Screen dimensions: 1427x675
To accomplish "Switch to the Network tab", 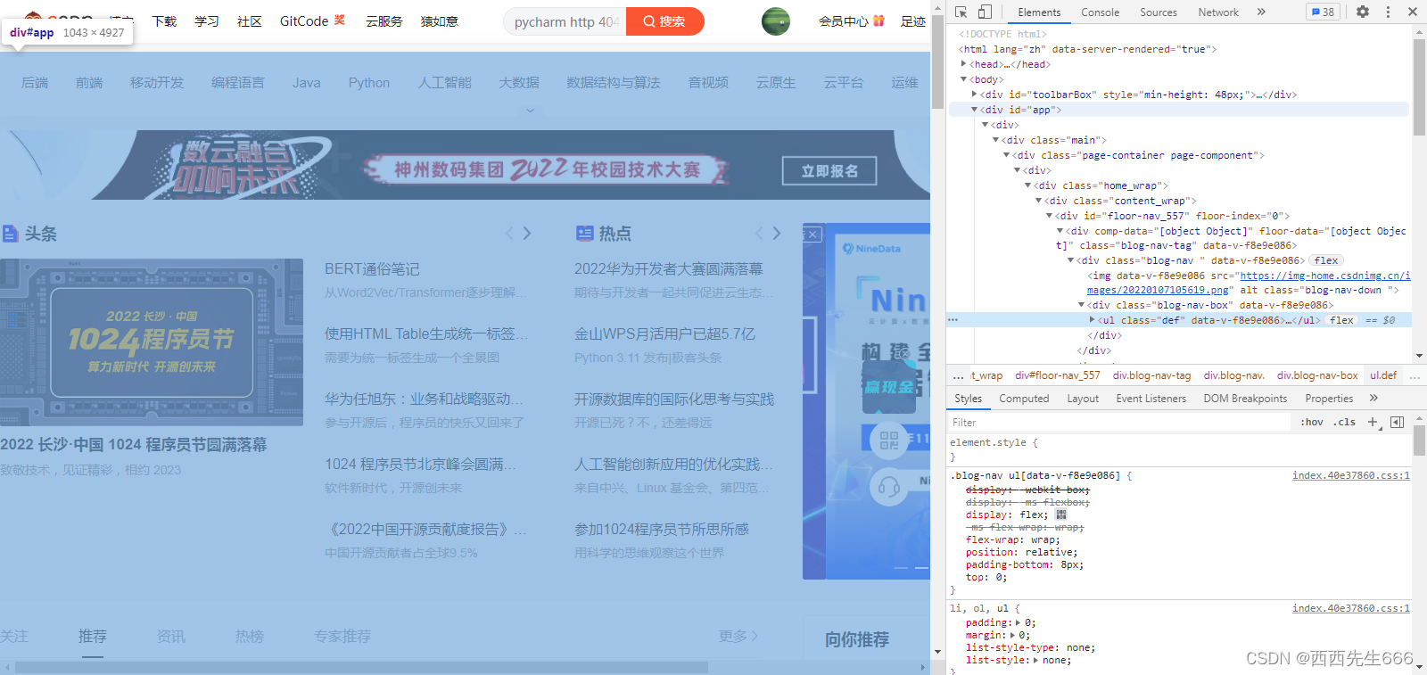I will click(1218, 12).
